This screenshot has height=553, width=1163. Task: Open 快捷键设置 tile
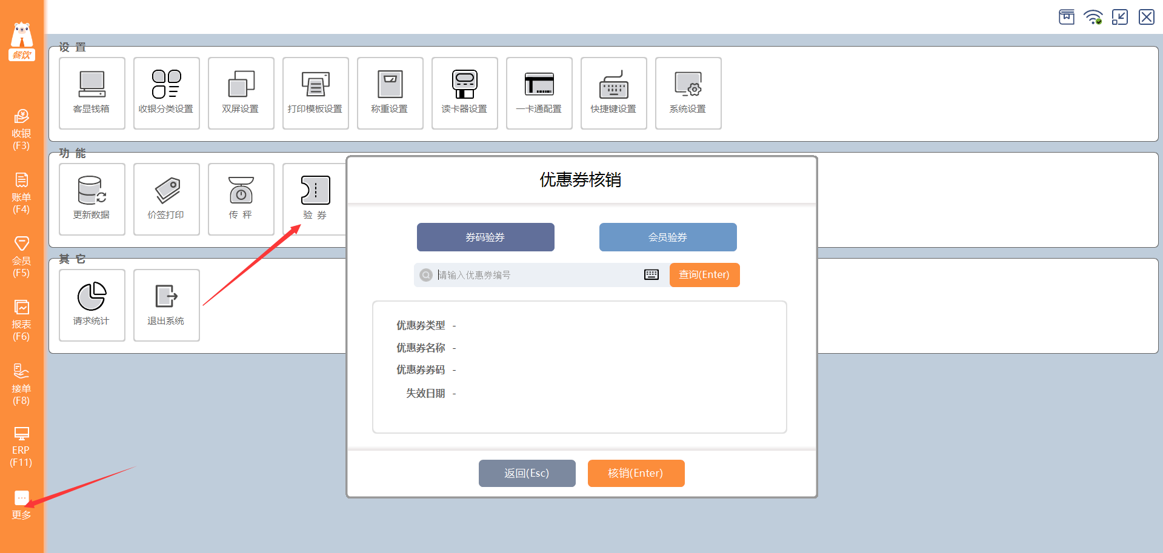pyautogui.click(x=614, y=93)
